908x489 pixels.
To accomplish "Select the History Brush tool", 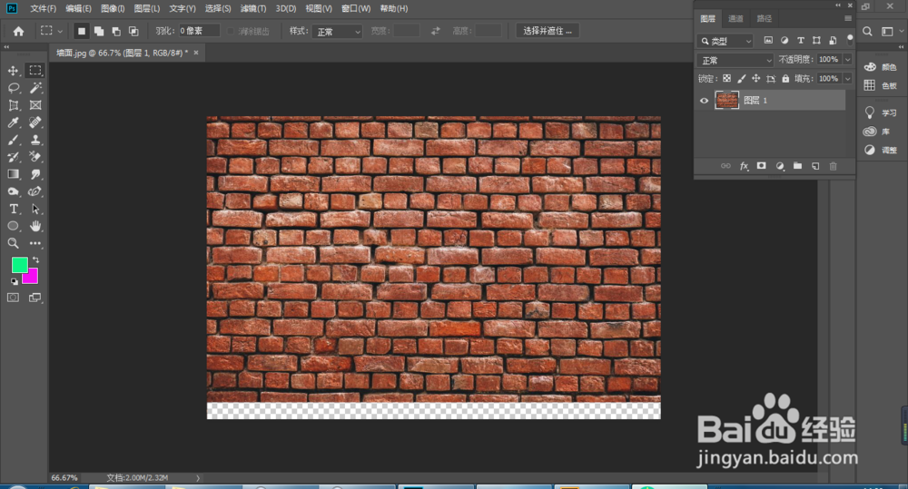I will click(x=13, y=157).
